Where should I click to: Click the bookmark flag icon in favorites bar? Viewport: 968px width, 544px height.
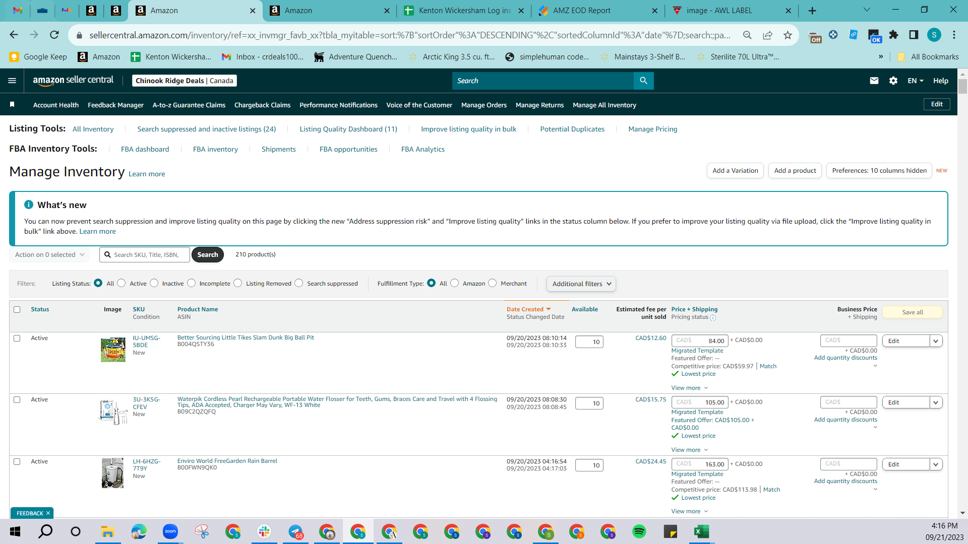(12, 104)
